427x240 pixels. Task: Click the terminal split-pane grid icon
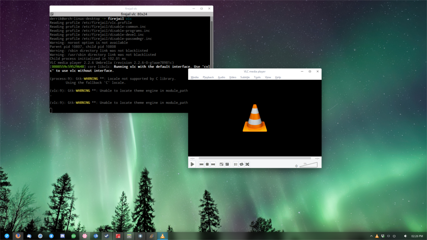tap(52, 14)
